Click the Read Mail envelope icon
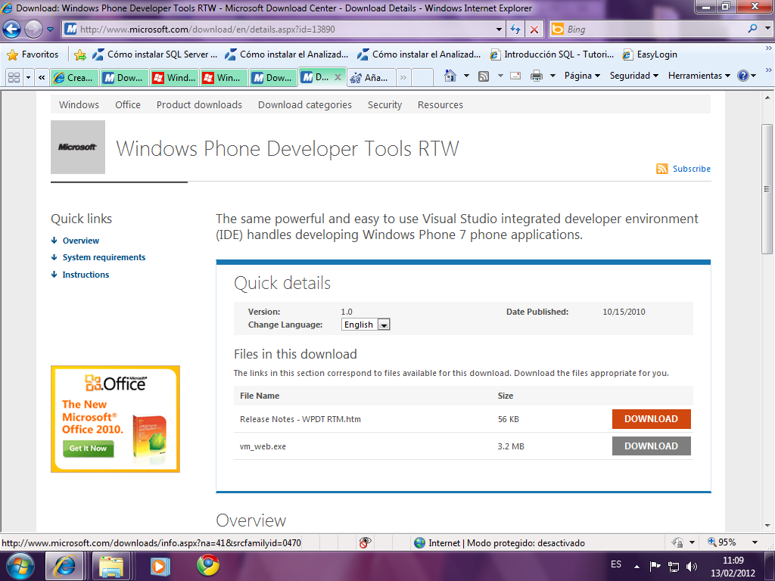 click(x=515, y=76)
